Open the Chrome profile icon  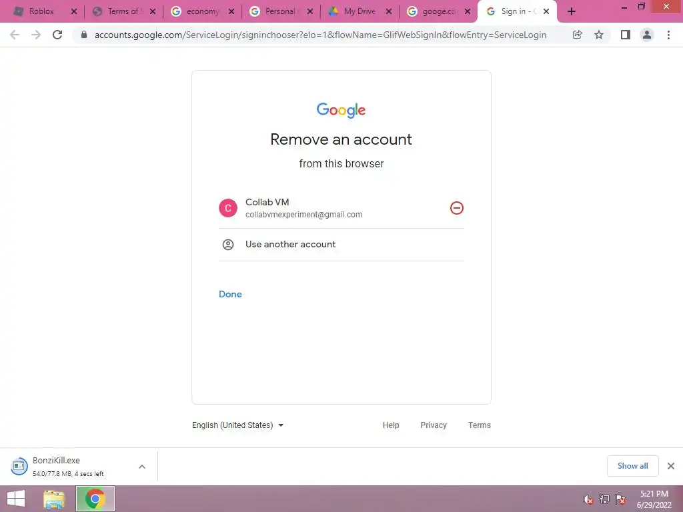[x=647, y=35]
